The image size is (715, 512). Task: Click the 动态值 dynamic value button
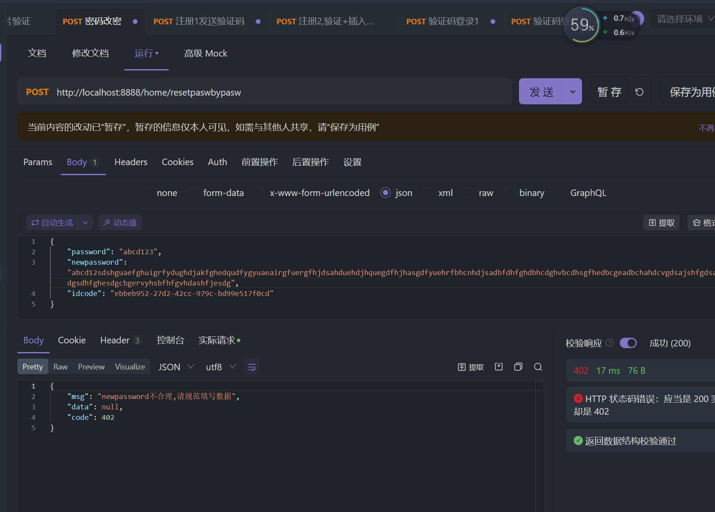pos(120,223)
